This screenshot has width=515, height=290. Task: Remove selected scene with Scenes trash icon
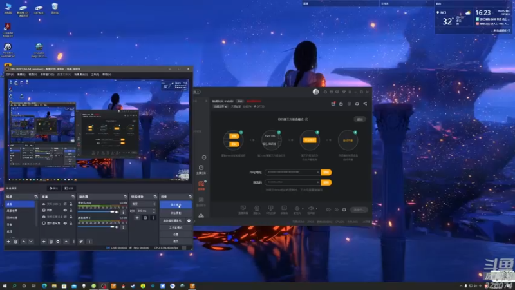point(15,241)
